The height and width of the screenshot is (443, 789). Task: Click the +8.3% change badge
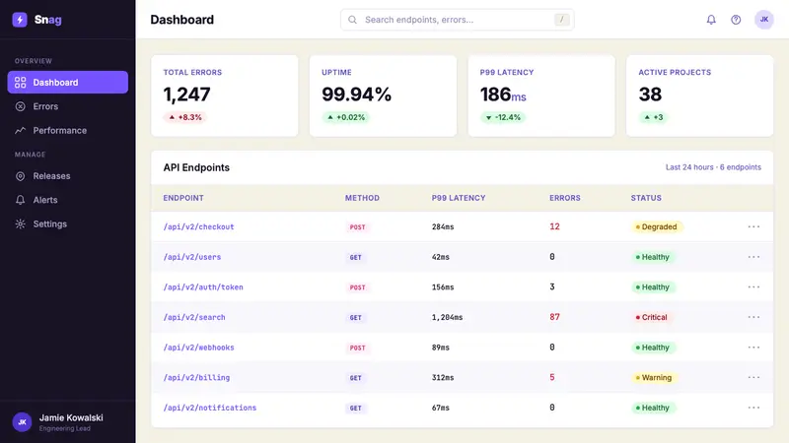(185, 117)
